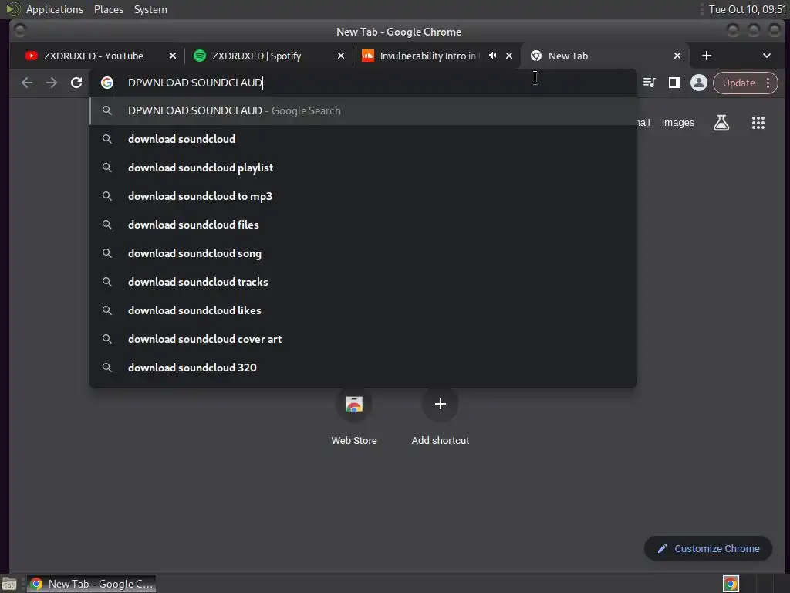Screen dimensions: 790x593
Task: Open the Places menu
Action: [x=109, y=9]
